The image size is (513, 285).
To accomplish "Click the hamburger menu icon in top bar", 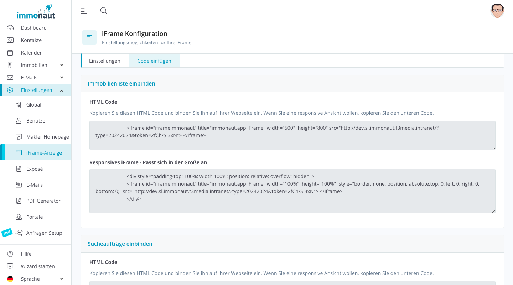I will click(x=84, y=11).
